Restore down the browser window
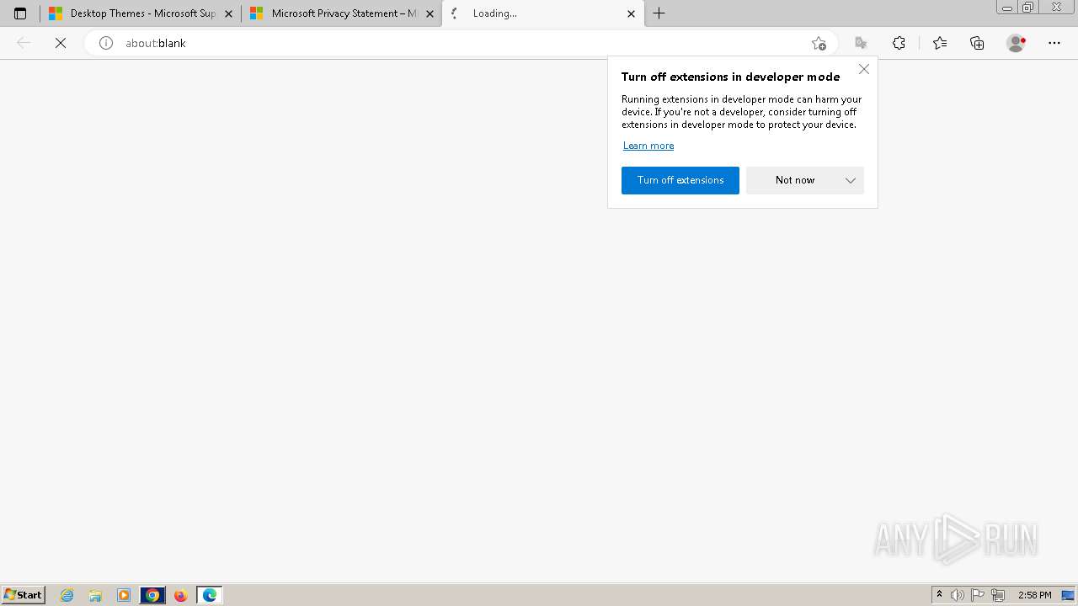Screen dimensions: 1078x606 [x=1028, y=7]
